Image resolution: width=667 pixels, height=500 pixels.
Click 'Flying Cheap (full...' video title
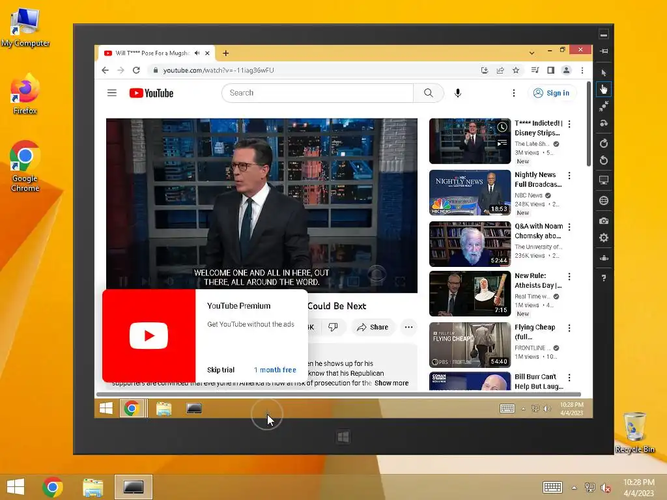(x=535, y=332)
